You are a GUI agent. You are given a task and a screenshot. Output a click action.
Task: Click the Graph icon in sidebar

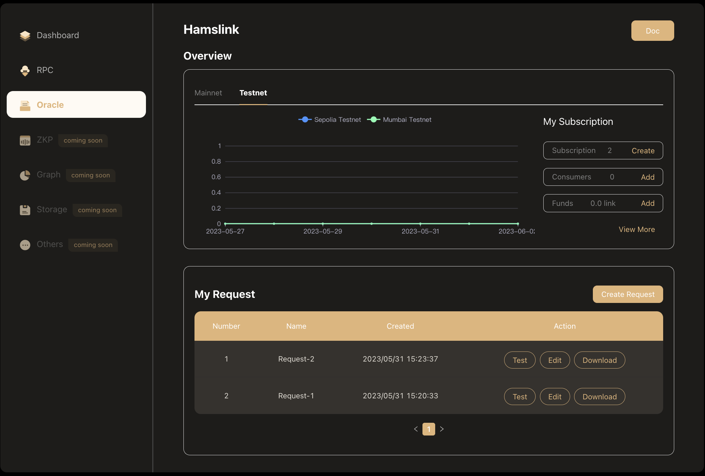point(25,175)
